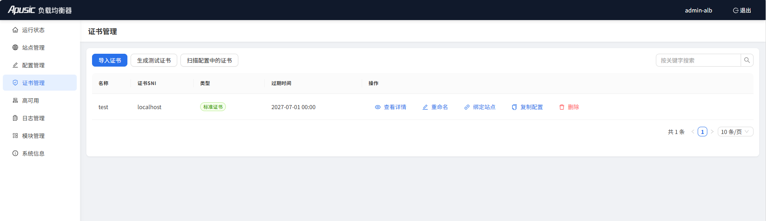The width and height of the screenshot is (766, 221).
Task: Click the info icon beside 系统信息
Action: 15,154
